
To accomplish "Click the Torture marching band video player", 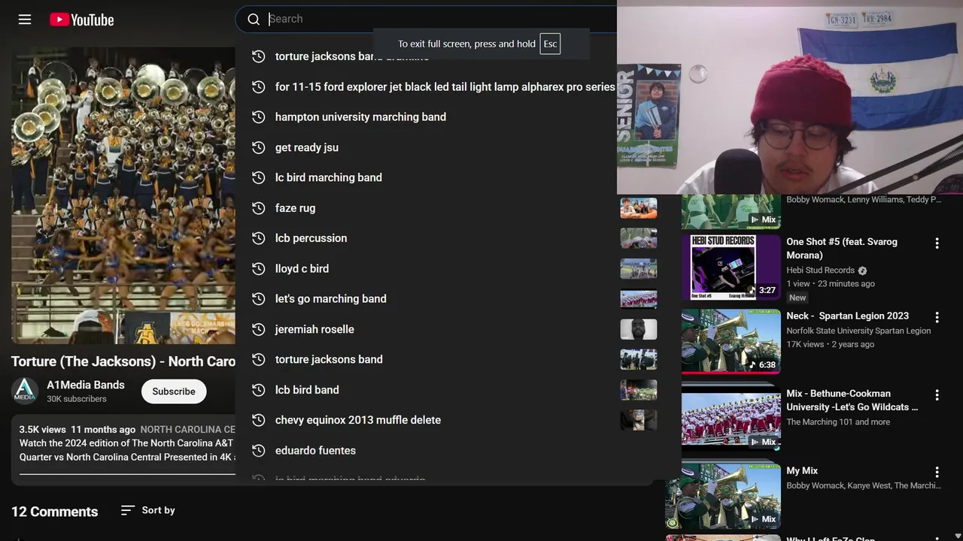I will (x=123, y=195).
